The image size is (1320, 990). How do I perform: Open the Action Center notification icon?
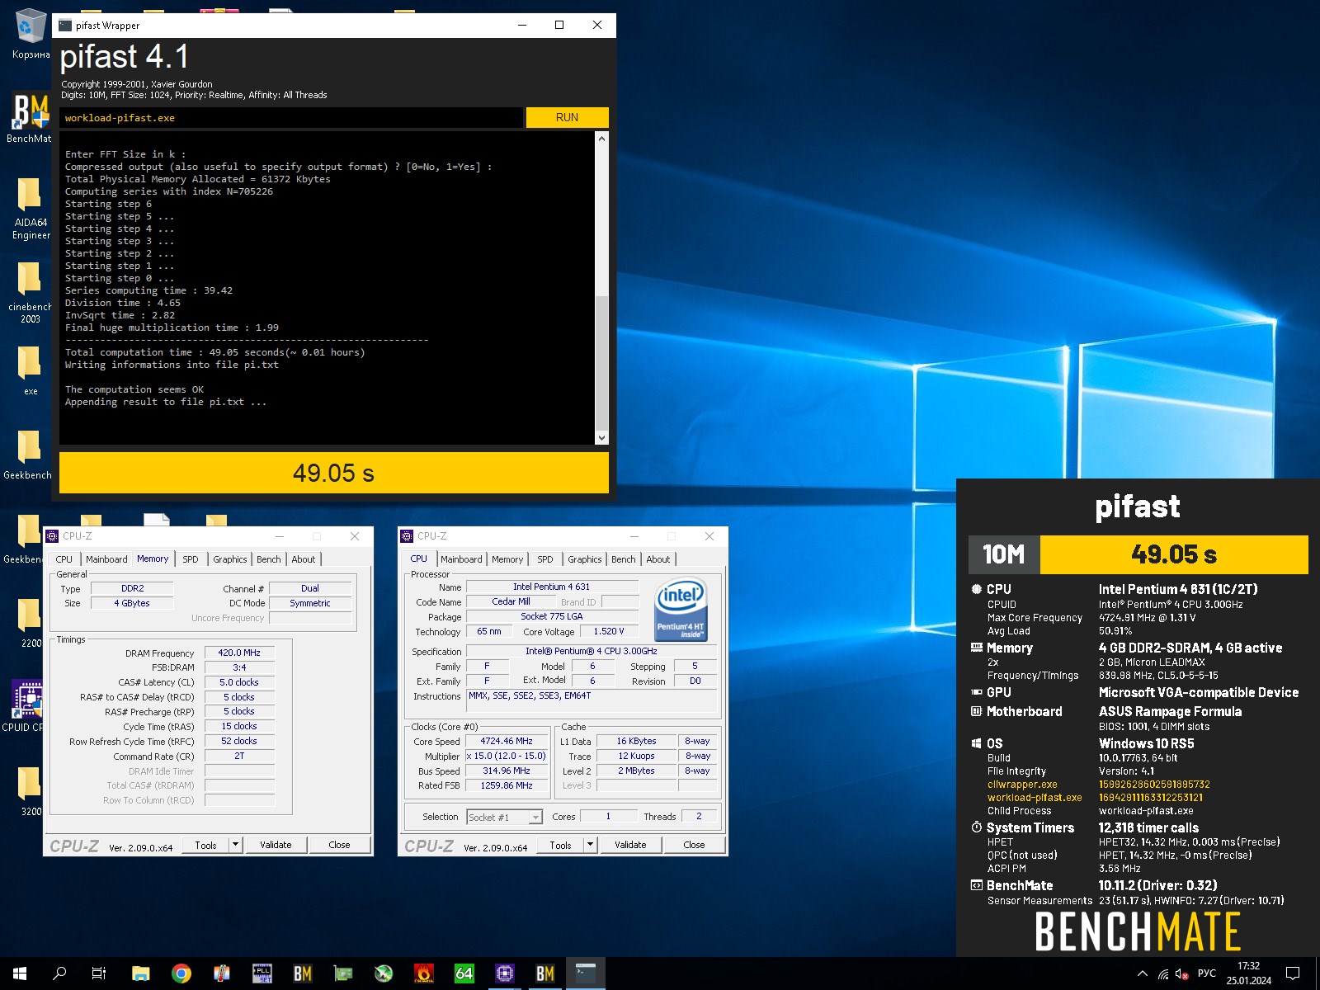click(1293, 973)
